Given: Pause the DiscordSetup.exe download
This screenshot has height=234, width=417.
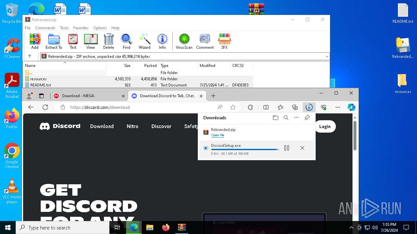Looking at the screenshot, I should pos(287,148).
